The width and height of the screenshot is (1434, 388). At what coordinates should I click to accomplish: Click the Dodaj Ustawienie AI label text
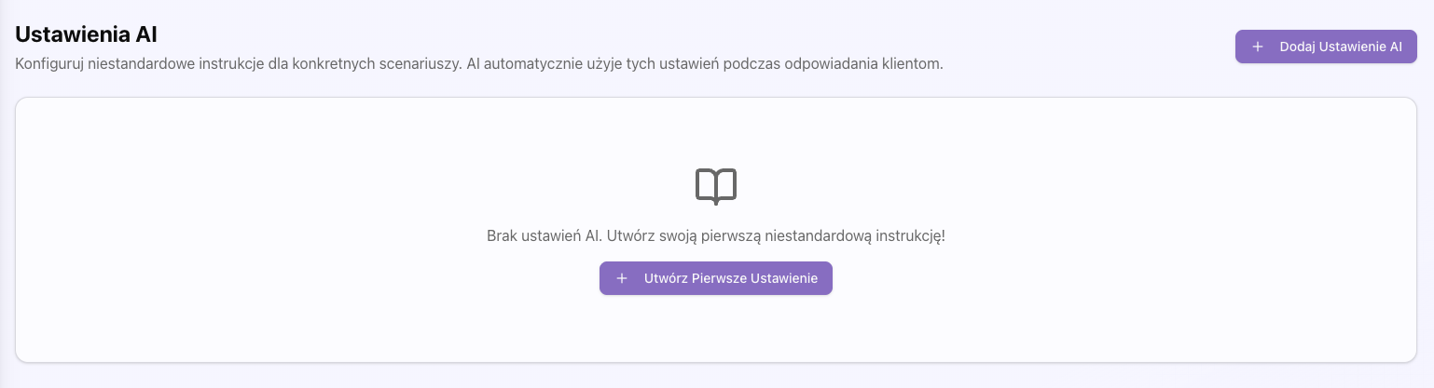1341,47
